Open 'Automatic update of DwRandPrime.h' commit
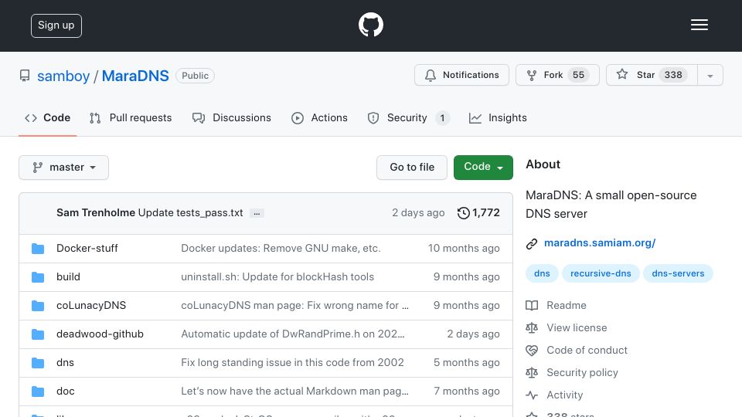 293,334
